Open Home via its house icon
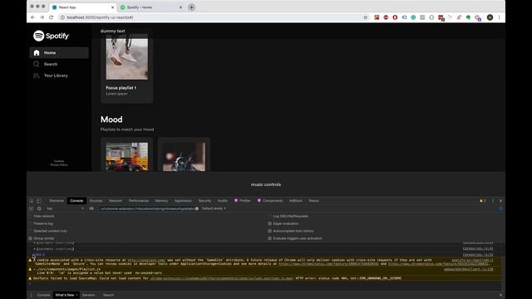Image resolution: width=532 pixels, height=299 pixels. 37,53
